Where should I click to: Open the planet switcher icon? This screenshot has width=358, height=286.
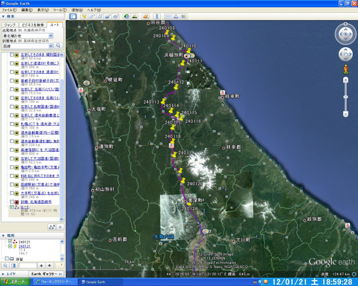[x=146, y=16]
